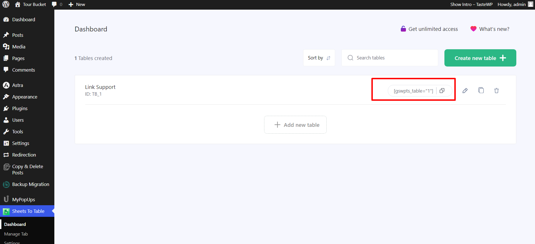535x244 pixels.
Task: Open the Manage Tab submenu
Action: (x=16, y=234)
